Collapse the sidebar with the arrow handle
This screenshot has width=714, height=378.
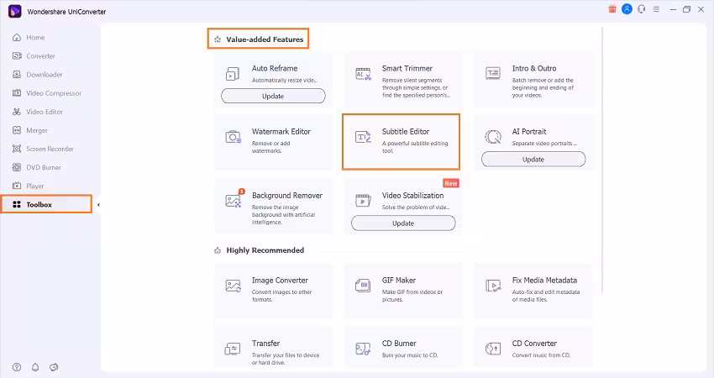tap(98, 204)
